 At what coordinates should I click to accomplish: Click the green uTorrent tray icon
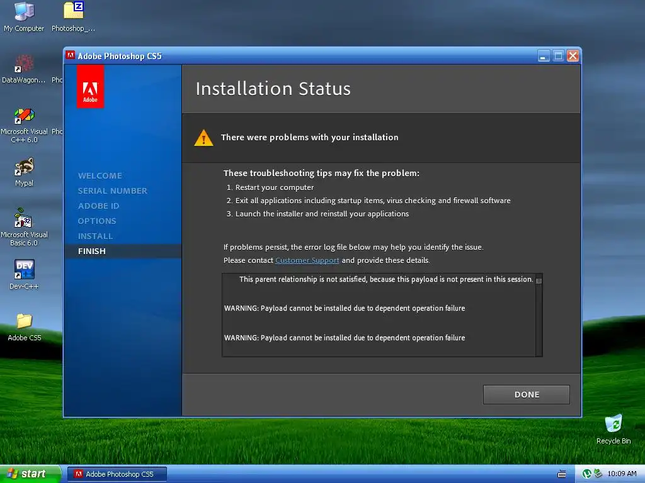point(586,474)
